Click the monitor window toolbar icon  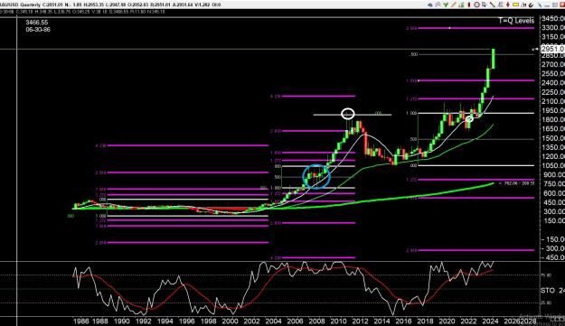[485, 5]
